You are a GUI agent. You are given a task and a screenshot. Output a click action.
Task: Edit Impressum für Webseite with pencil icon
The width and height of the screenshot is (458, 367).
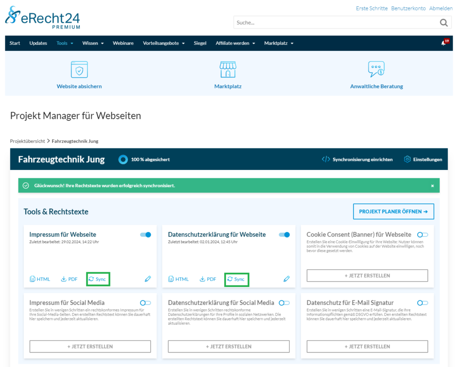[148, 279]
